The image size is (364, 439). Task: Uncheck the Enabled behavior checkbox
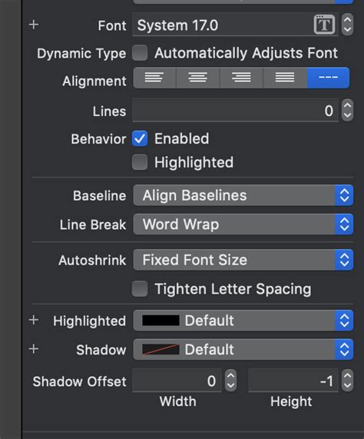coord(140,138)
